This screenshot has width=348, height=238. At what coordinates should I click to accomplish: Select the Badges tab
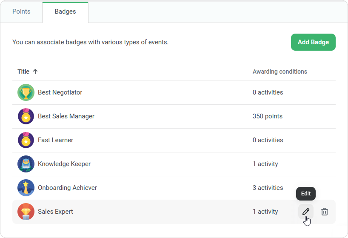pyautogui.click(x=65, y=11)
